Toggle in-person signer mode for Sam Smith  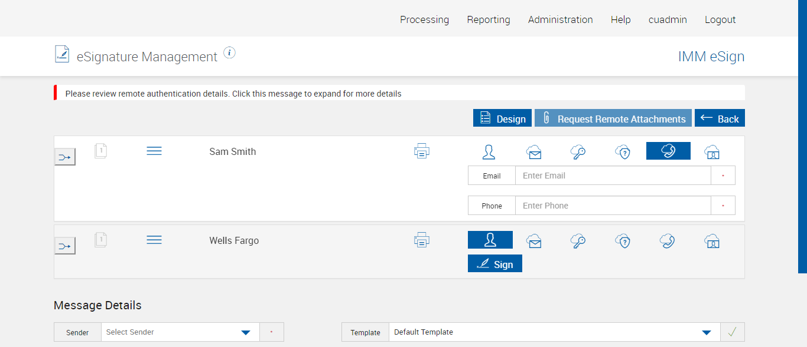(489, 152)
